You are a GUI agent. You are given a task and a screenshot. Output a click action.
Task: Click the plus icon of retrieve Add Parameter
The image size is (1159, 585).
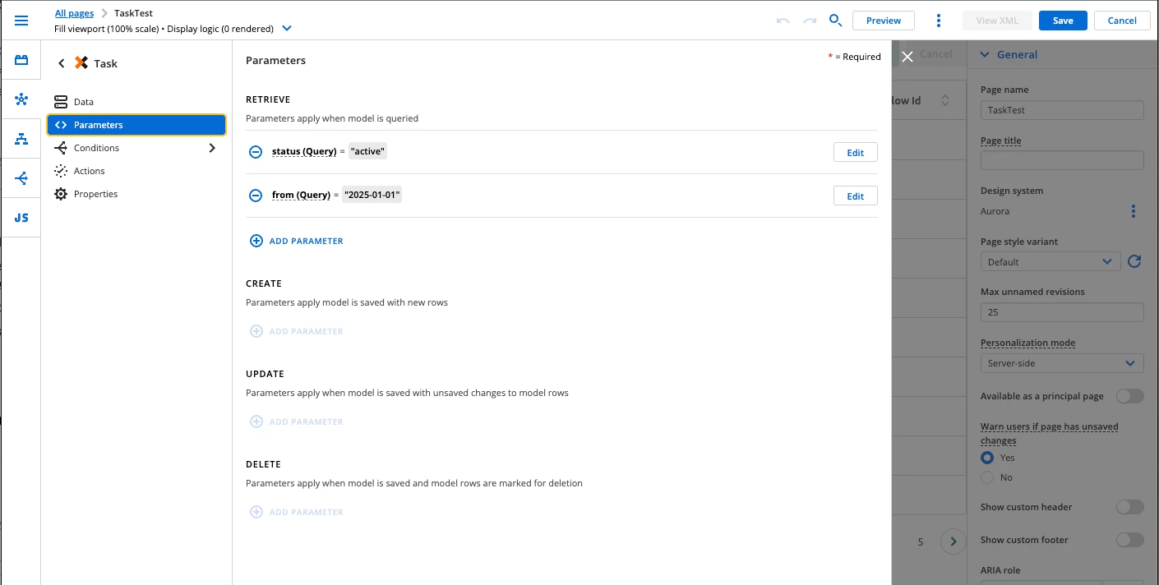tap(256, 241)
